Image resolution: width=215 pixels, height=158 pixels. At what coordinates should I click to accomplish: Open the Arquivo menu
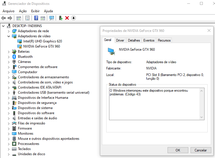(x=9, y=11)
